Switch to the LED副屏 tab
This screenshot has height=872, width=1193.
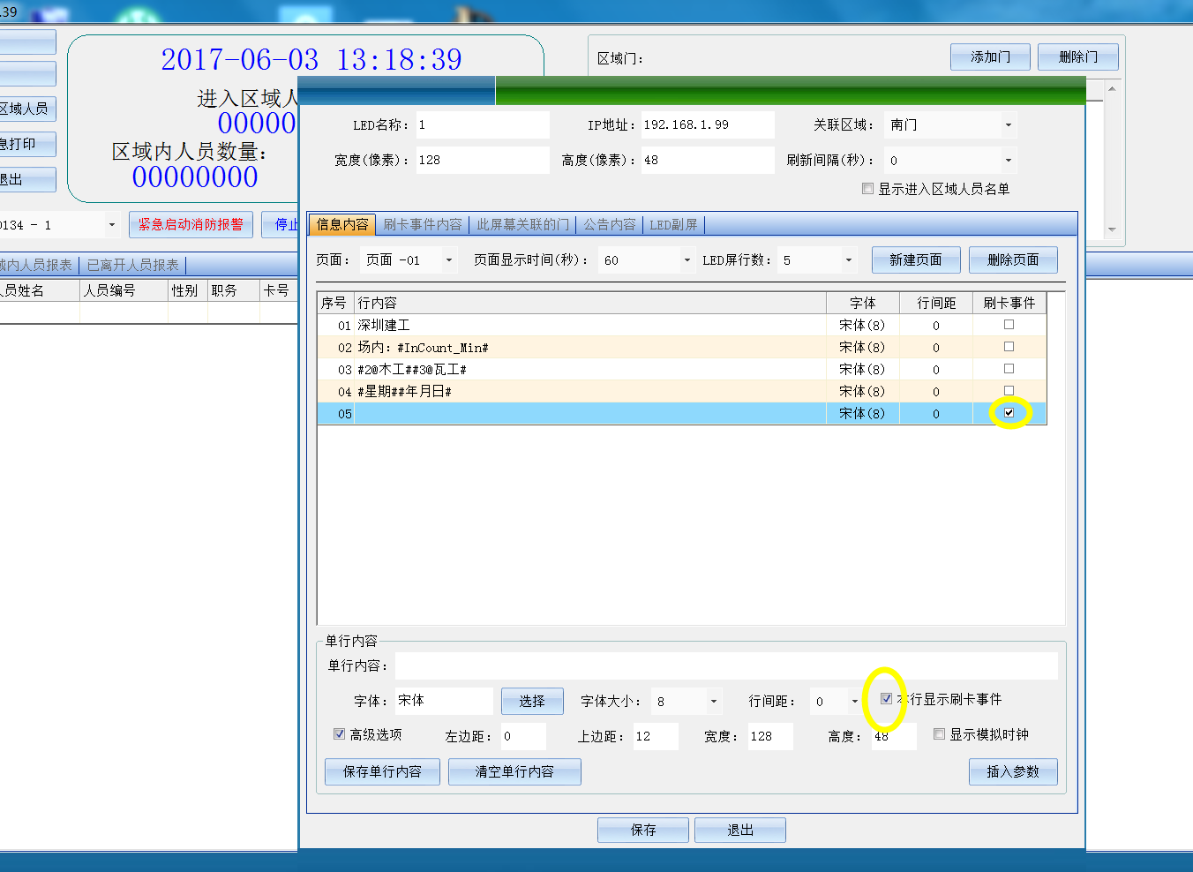[x=673, y=225]
